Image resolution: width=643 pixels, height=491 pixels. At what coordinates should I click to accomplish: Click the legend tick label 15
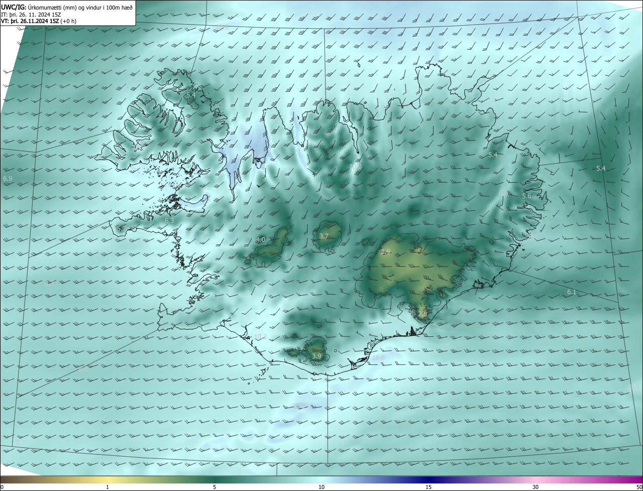point(428,487)
